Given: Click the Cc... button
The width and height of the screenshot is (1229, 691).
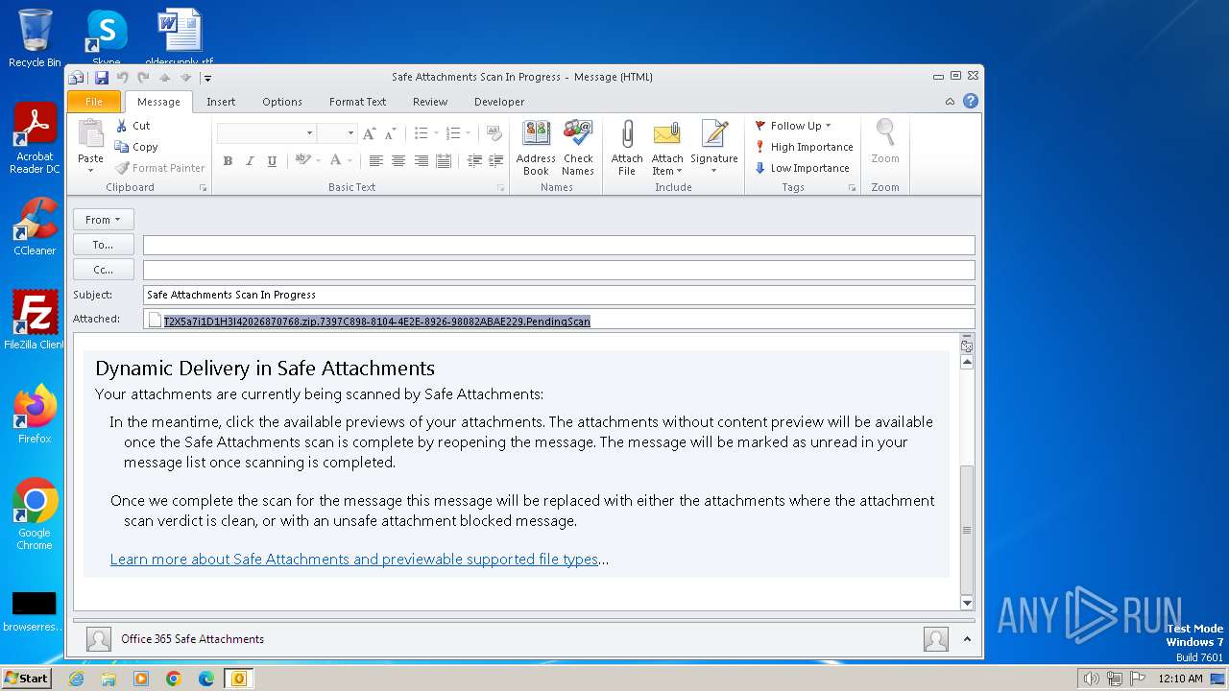Looking at the screenshot, I should tap(103, 270).
